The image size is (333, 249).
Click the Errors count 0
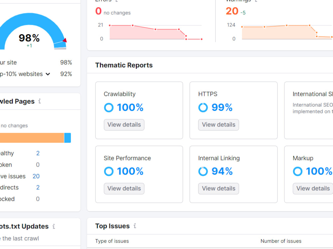pyautogui.click(x=98, y=11)
